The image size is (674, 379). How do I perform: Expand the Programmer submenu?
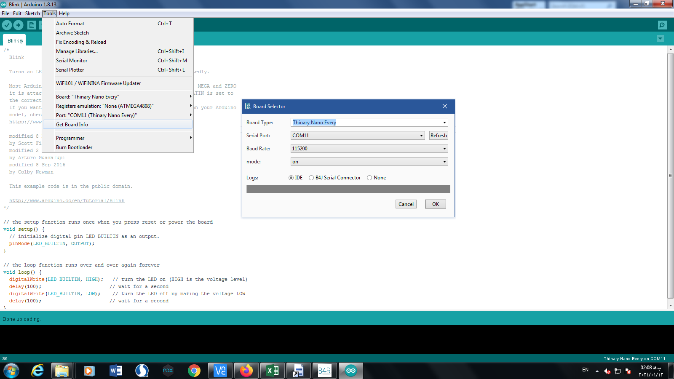(x=118, y=138)
